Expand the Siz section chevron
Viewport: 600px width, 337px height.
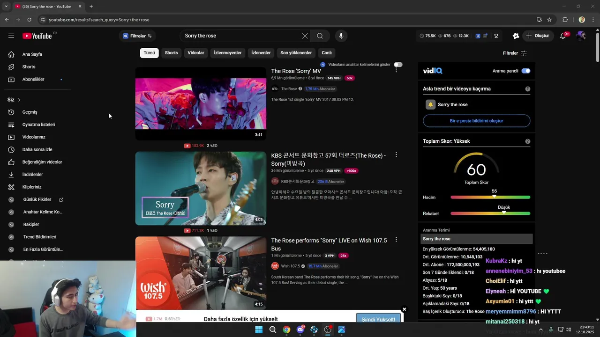pos(19,100)
